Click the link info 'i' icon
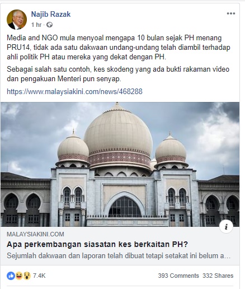 point(226,227)
